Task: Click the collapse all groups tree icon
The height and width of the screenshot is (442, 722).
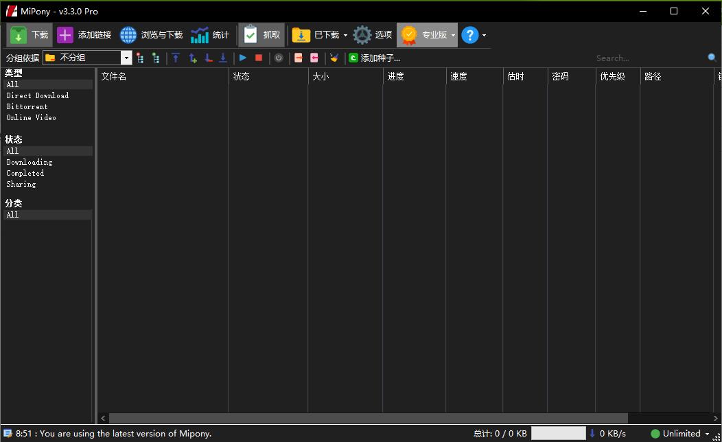Action: pyautogui.click(x=140, y=58)
